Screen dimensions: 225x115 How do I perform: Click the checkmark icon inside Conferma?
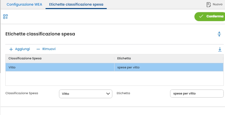point(201,16)
